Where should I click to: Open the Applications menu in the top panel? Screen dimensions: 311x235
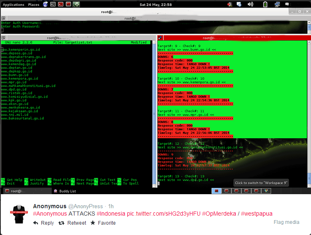14,5
